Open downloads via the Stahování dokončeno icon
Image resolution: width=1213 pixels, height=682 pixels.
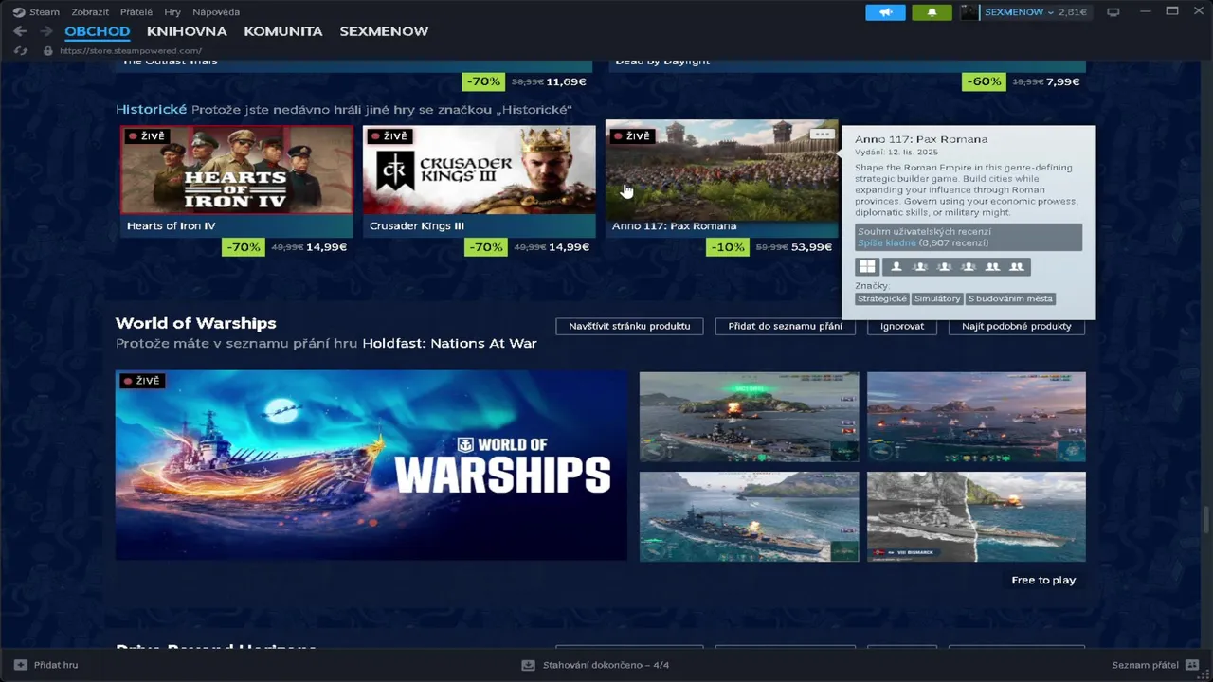[529, 665]
